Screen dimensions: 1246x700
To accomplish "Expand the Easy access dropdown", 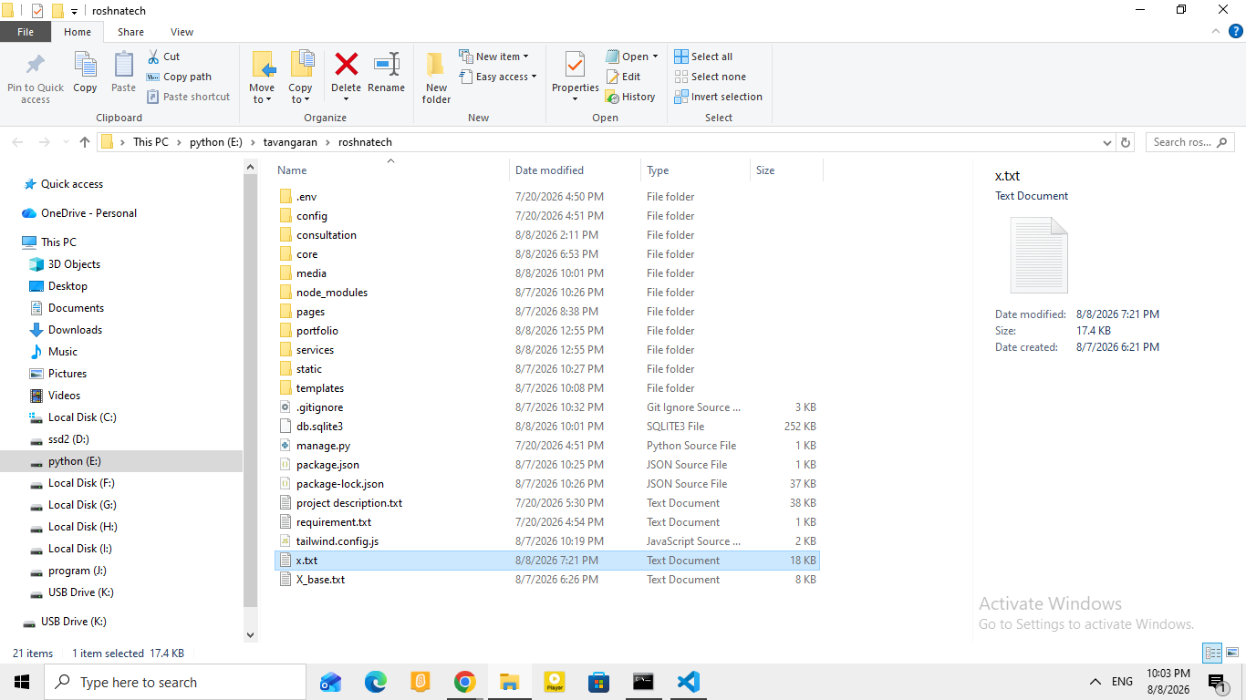I will (x=497, y=77).
